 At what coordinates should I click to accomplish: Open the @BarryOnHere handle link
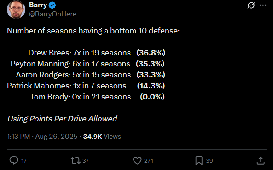(x=52, y=14)
